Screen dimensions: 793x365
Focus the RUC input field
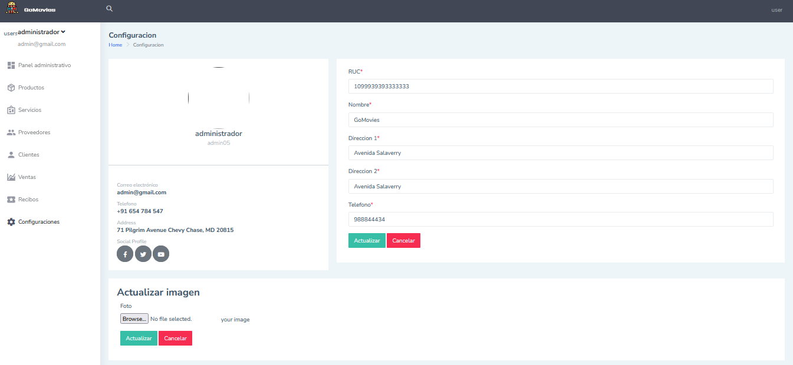pyautogui.click(x=560, y=87)
